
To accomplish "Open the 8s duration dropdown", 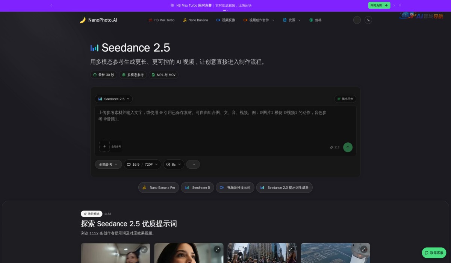I will click(x=174, y=164).
